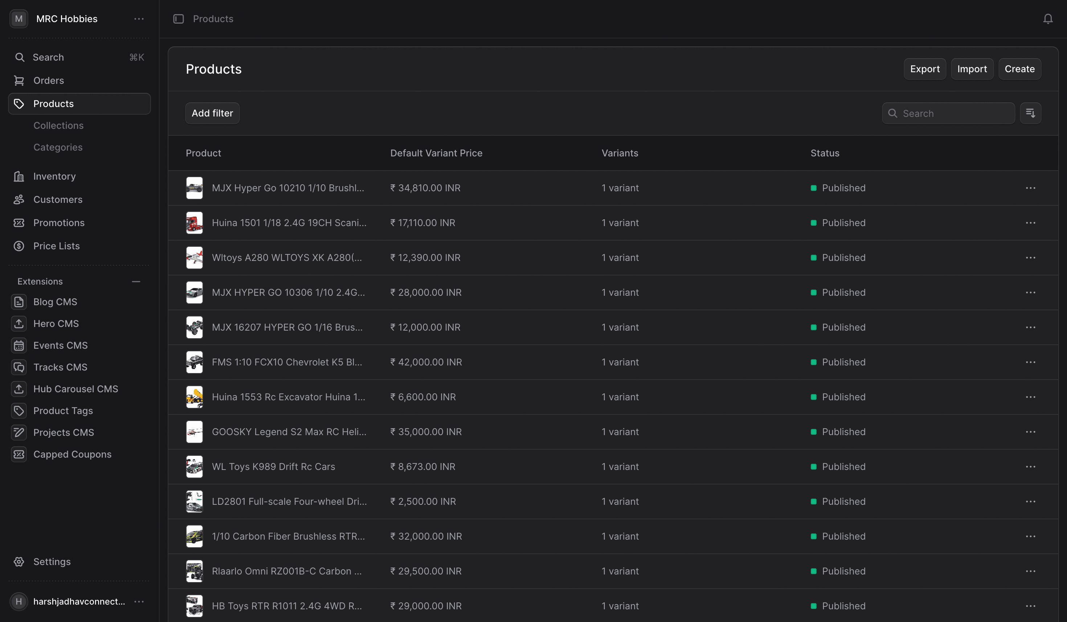Open product 'MJX 16207 HYPER GO 1/16 Brus...'

pyautogui.click(x=287, y=327)
